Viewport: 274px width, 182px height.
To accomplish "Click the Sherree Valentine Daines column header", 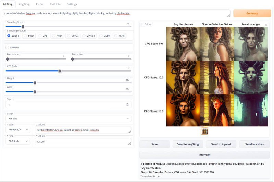I will (217, 24).
